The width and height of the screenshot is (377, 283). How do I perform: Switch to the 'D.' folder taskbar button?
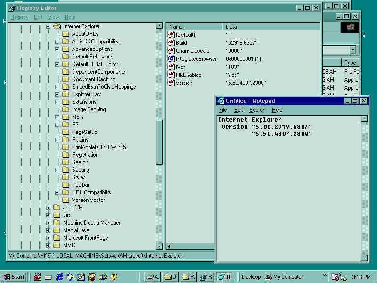[171, 277]
